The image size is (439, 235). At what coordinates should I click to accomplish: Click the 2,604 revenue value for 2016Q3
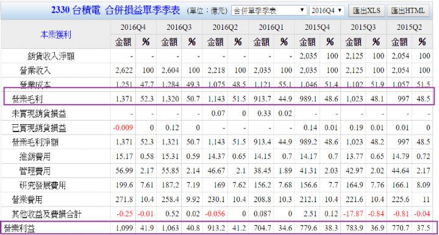point(170,70)
